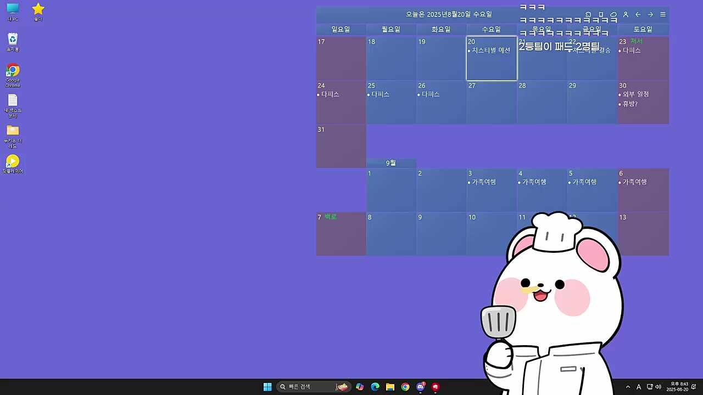Open the calendar hamburger menu

tap(663, 15)
